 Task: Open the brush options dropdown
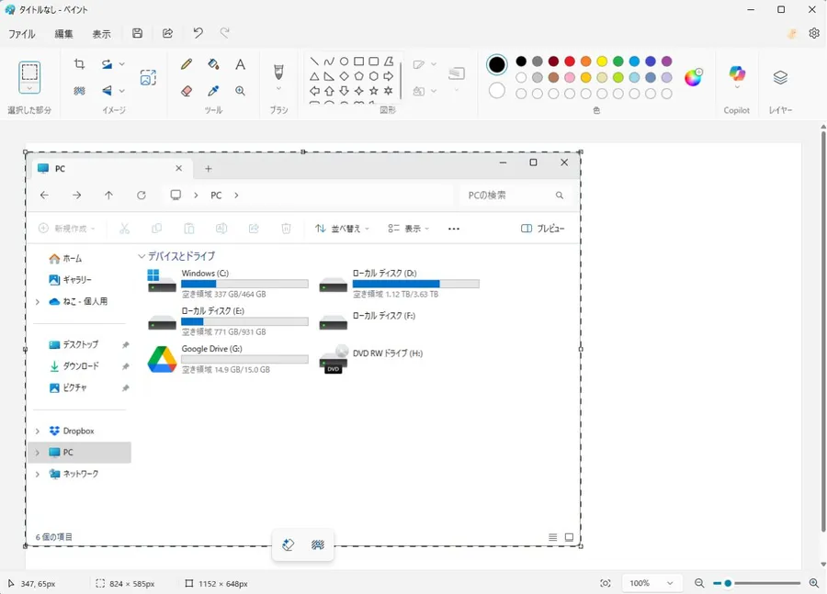278,89
